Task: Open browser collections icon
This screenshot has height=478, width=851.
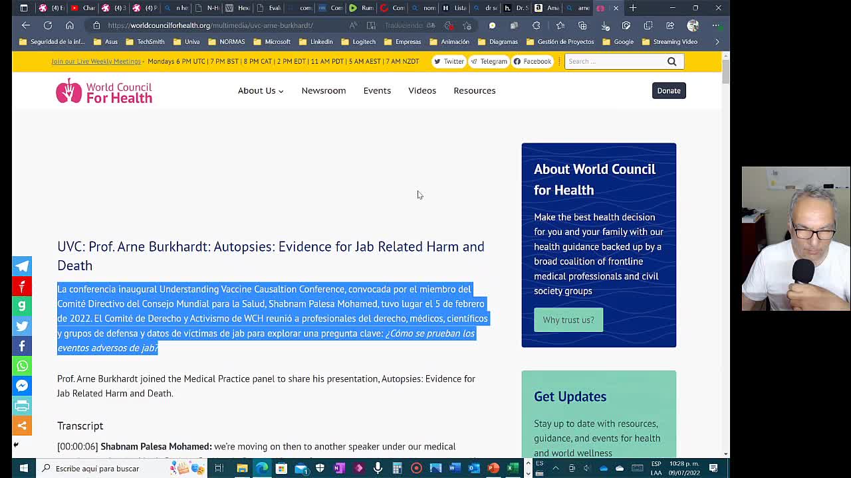Action: point(582,25)
